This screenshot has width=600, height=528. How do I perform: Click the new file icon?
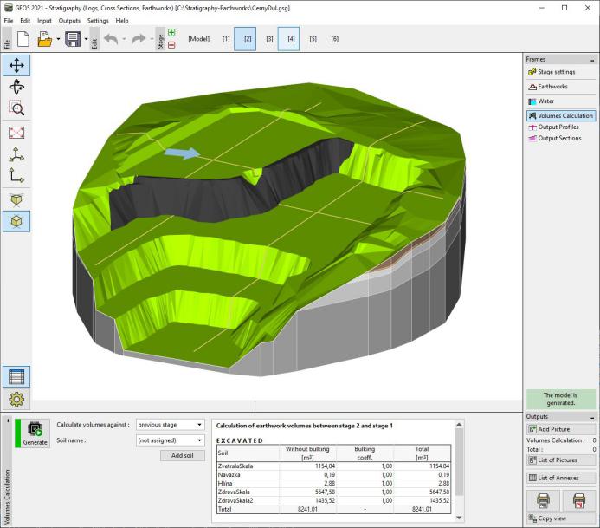[x=23, y=39]
